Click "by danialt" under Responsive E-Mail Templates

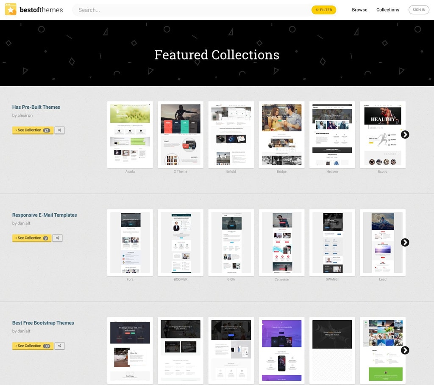click(21, 223)
